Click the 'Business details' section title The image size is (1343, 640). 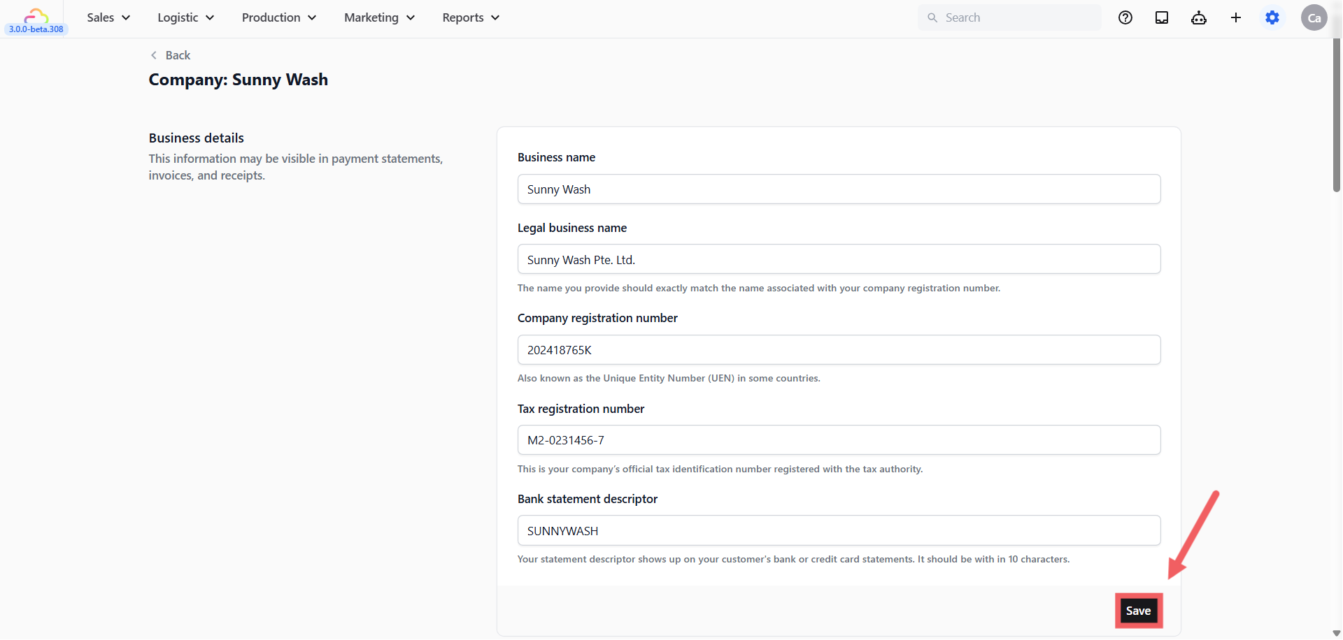196,138
